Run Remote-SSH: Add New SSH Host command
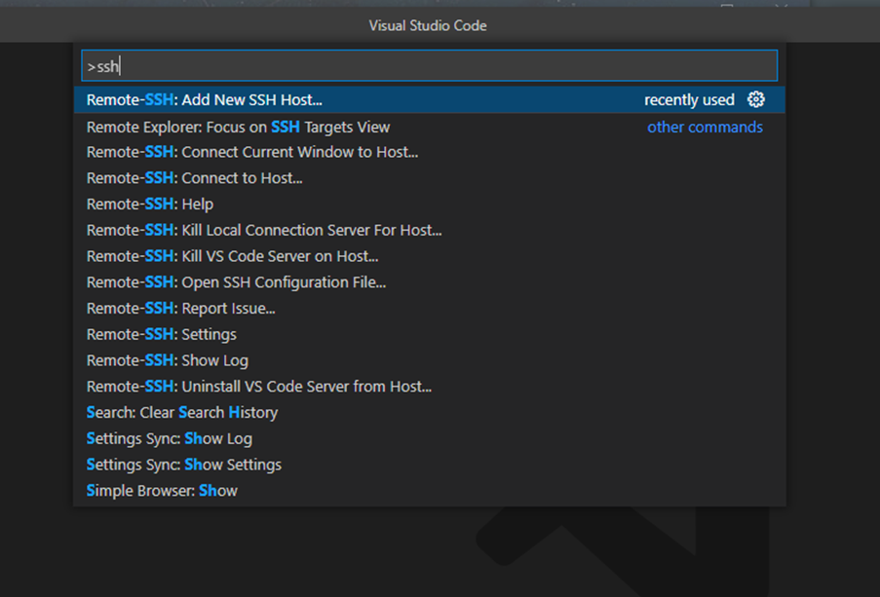 [430, 100]
